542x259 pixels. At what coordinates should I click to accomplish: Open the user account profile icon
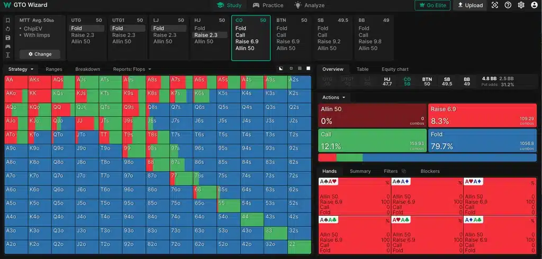point(534,5)
